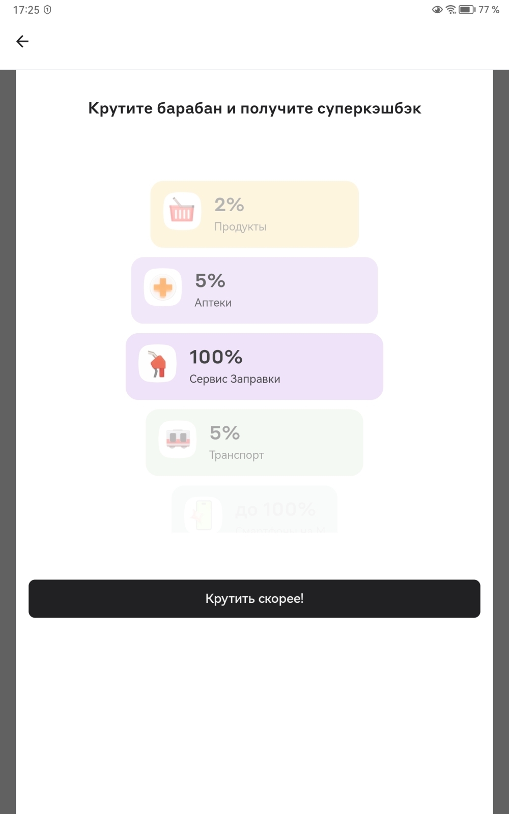This screenshot has height=814, width=509.
Task: Click the faded smartphone icon
Action: point(204,514)
